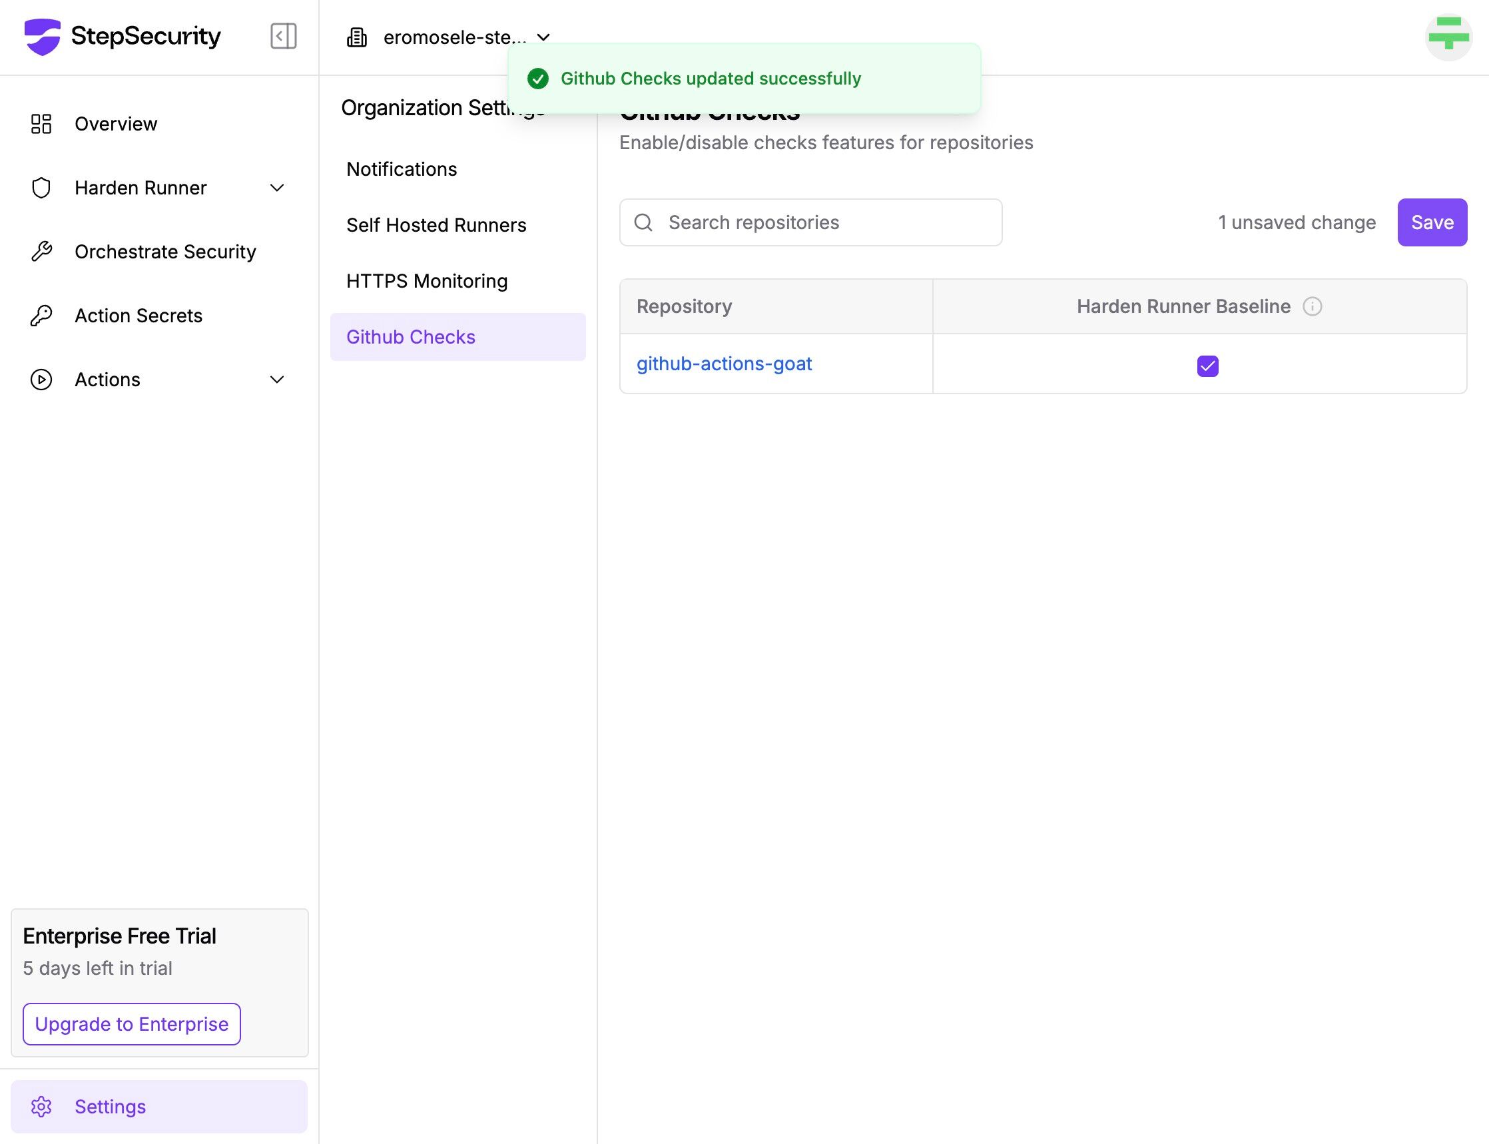Click 'Enterprise Free Trial' heading
This screenshot has width=1489, height=1144.
click(x=120, y=936)
